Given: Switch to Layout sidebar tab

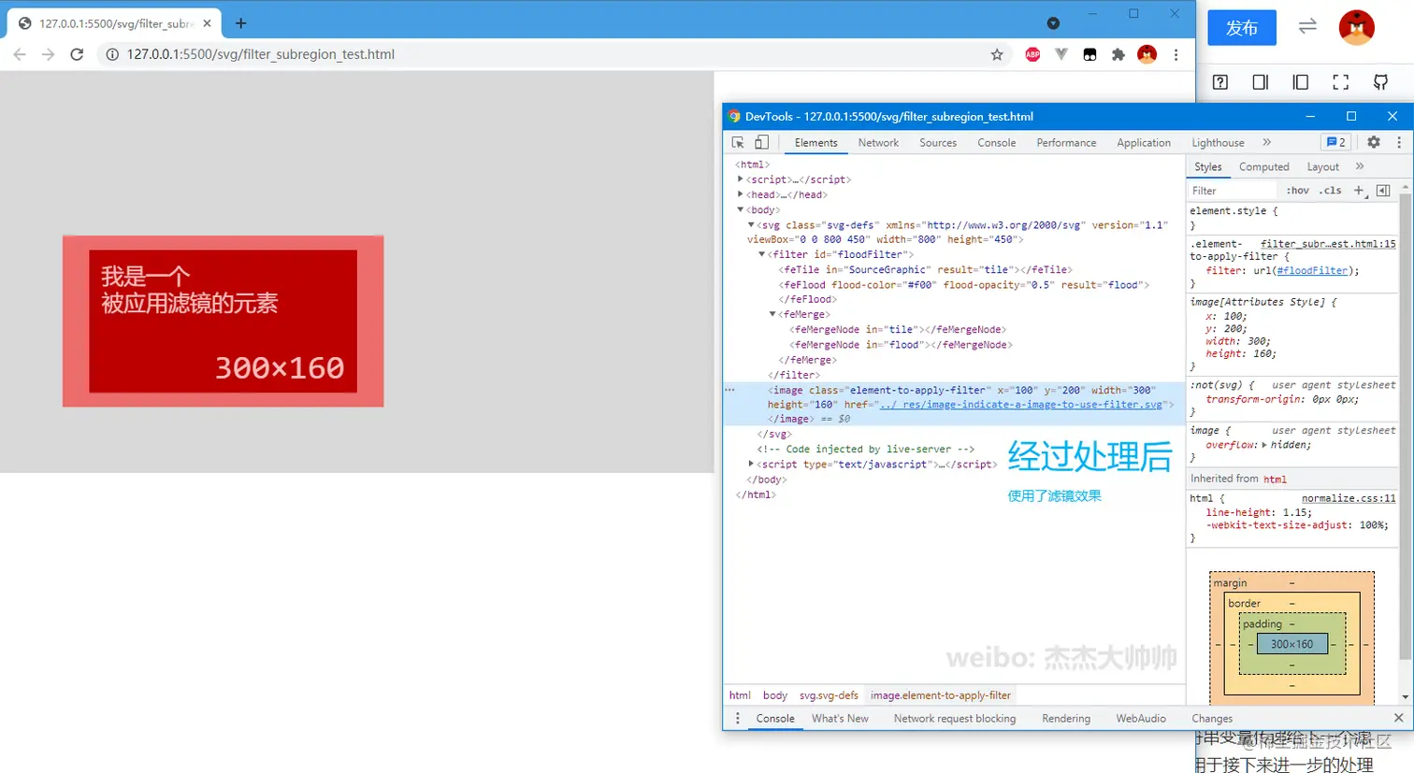Looking at the screenshot, I should [x=1323, y=166].
